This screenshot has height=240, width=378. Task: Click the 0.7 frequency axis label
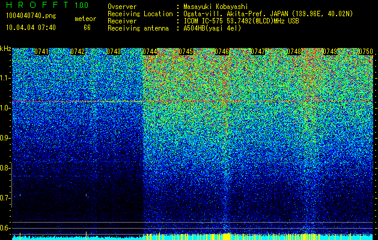point(5,198)
